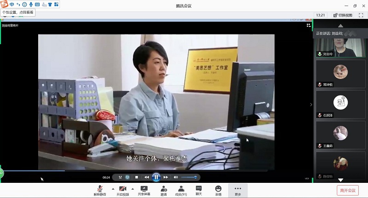Click the 刘金玲宣传片 shared window title

click(x=10, y=25)
